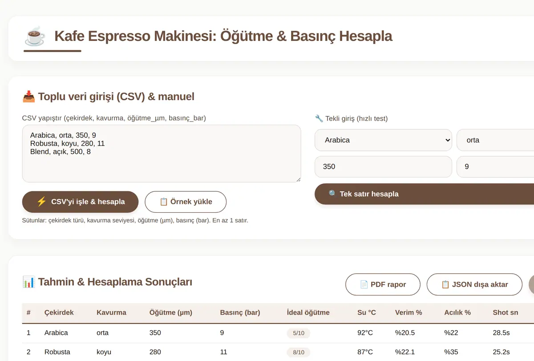The height and width of the screenshot is (361, 534).
Task: Open the Arabica bean type dropdown
Action: (383, 140)
